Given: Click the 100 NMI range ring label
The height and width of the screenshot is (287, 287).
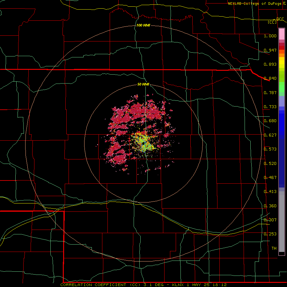Looking at the screenshot, I should point(143,25).
